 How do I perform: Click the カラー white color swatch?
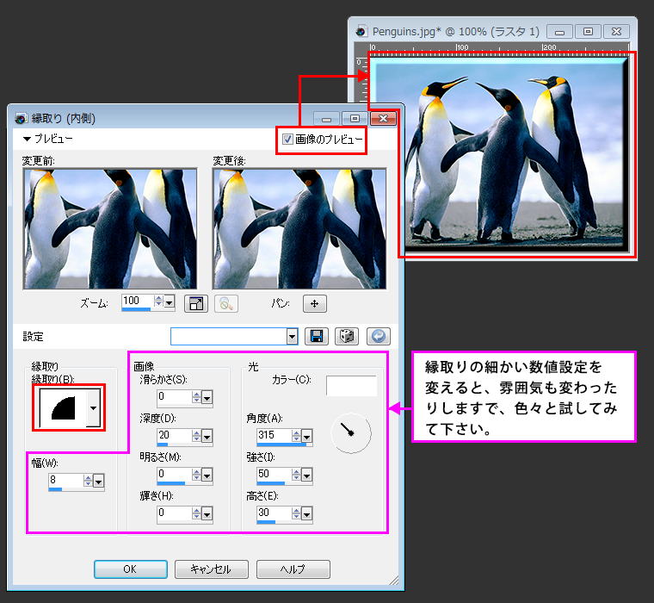[x=351, y=386]
